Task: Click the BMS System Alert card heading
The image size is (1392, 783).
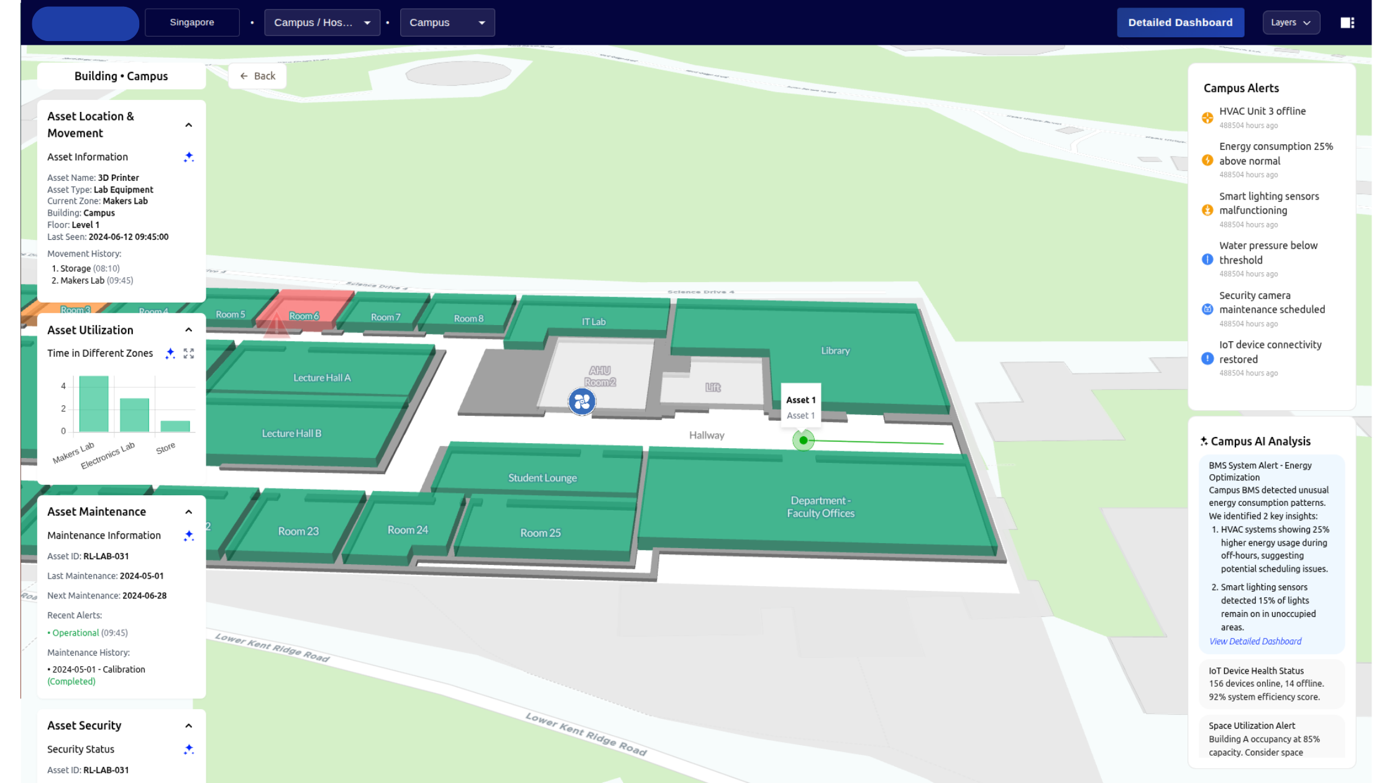Action: (x=1260, y=472)
